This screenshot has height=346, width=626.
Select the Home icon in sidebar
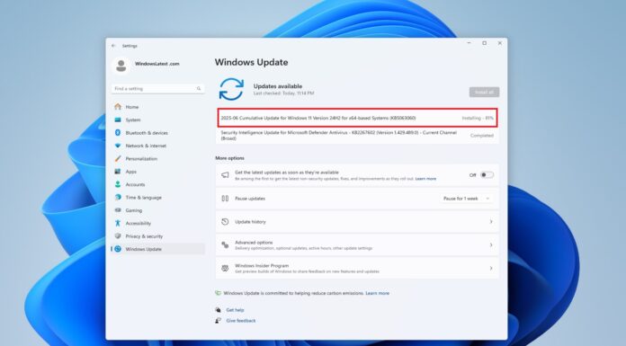pyautogui.click(x=117, y=107)
